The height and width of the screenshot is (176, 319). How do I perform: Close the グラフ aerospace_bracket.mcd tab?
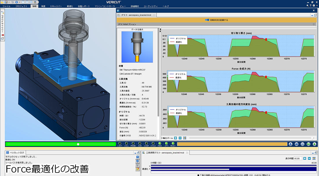click(x=154, y=15)
